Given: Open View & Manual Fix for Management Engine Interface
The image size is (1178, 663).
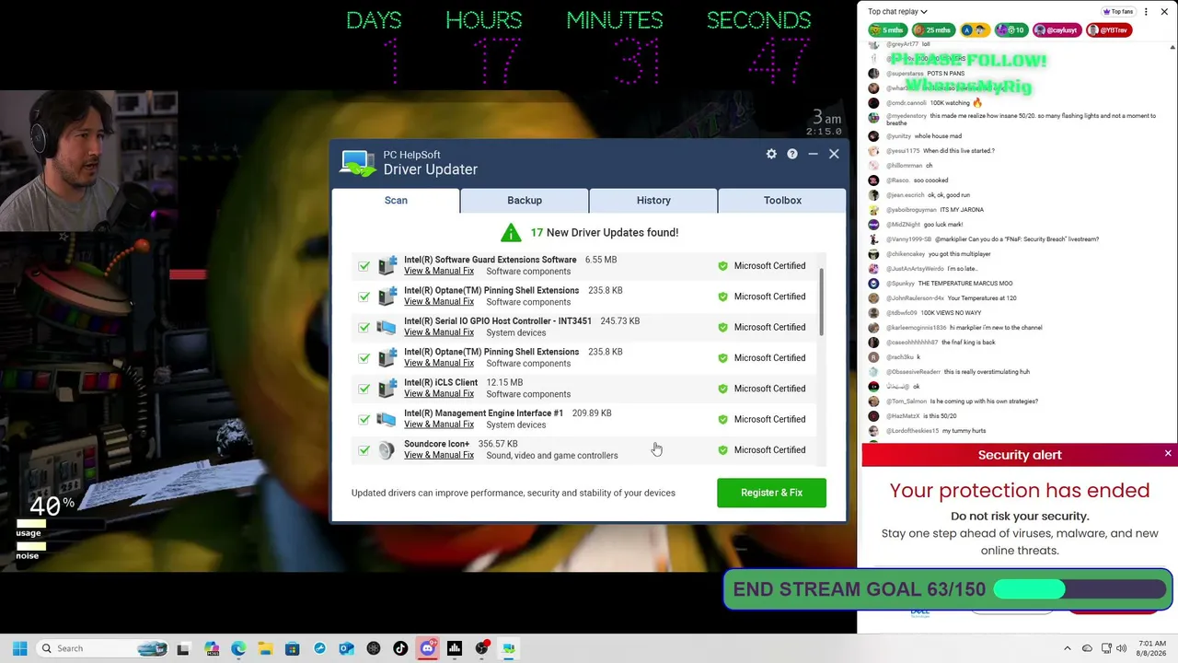Looking at the screenshot, I should 439,425.
